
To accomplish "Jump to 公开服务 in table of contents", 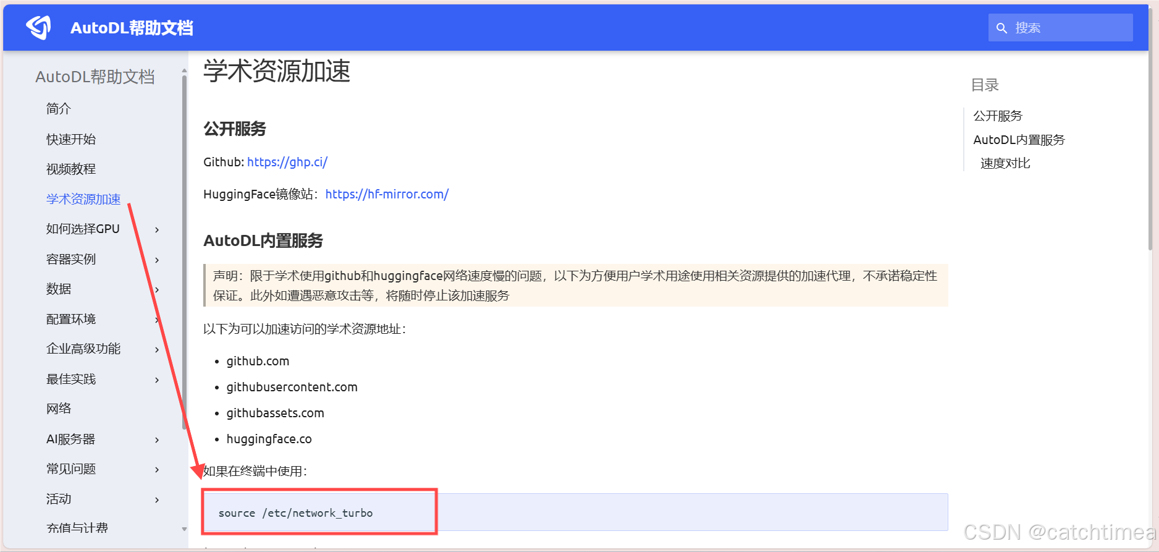I will (x=998, y=116).
